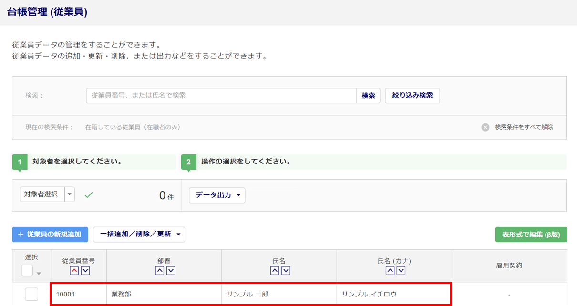577x306 pixels.
Task: Open 一括追加／削除／更新 dropdown menu
Action: [139, 235]
